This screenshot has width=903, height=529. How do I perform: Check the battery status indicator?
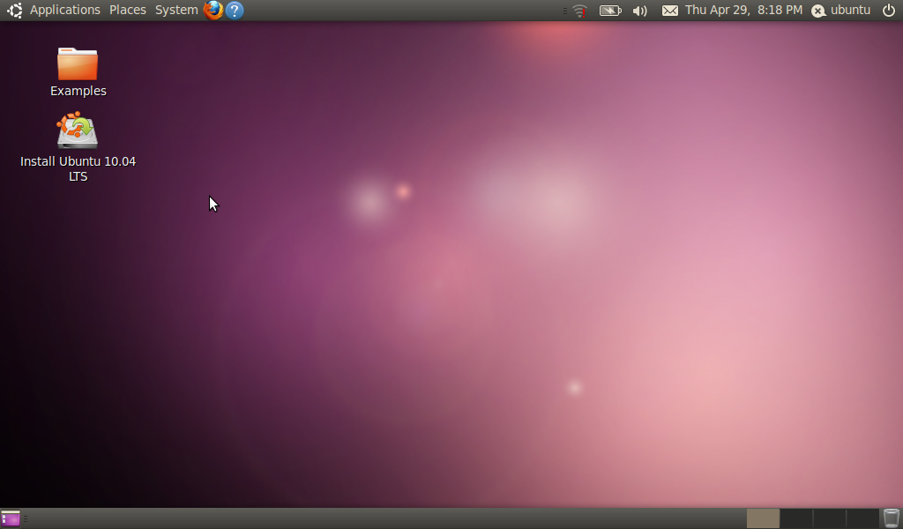[x=609, y=11]
